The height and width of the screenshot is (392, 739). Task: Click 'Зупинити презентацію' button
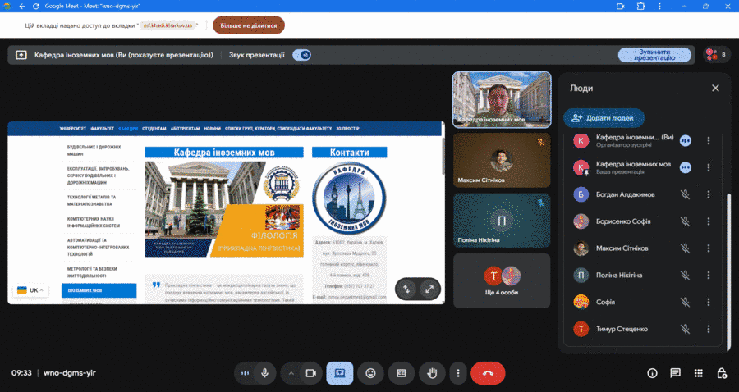[654, 55]
